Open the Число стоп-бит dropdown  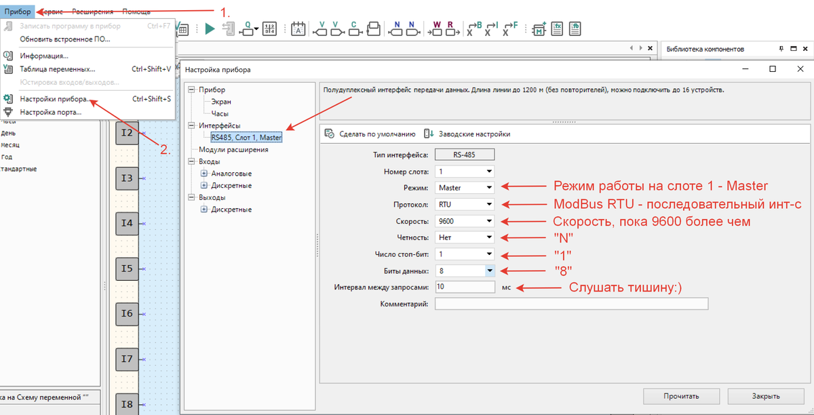coord(488,254)
